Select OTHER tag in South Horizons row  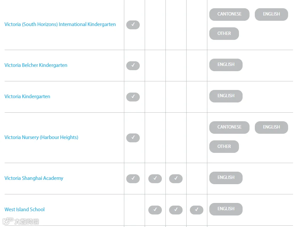click(x=224, y=34)
